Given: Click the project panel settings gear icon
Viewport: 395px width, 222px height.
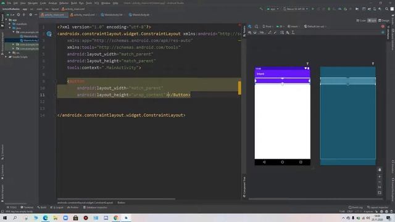Looking at the screenshot, I should coord(30,15).
